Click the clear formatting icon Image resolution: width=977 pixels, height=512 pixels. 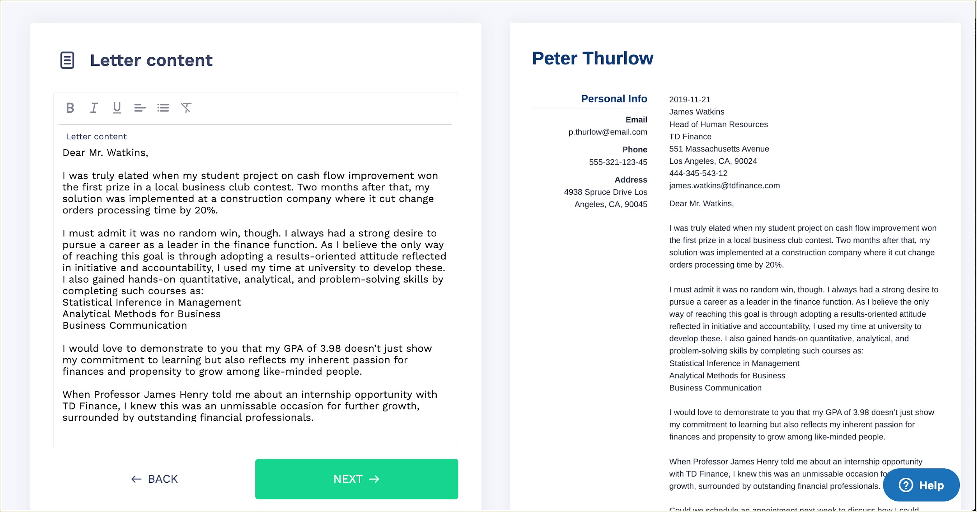(187, 107)
